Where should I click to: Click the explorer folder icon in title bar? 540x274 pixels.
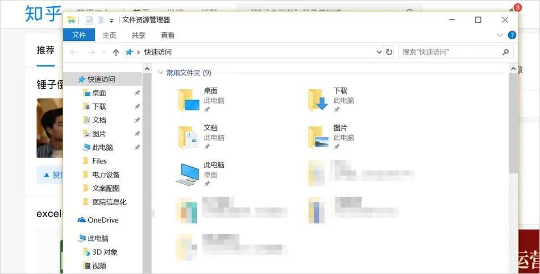point(71,20)
